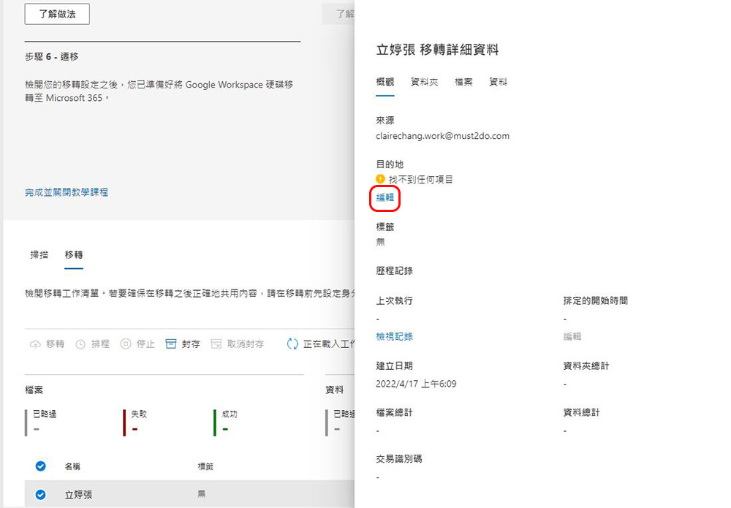The image size is (731, 508).
Task: Click 完成並關閉教學課程 link
Action: tap(67, 192)
